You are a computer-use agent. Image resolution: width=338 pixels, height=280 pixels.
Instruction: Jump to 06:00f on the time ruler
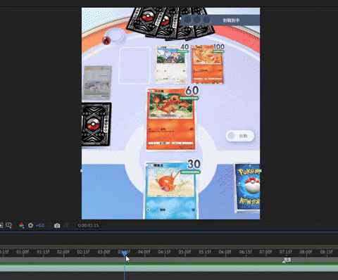[x=225, y=252]
